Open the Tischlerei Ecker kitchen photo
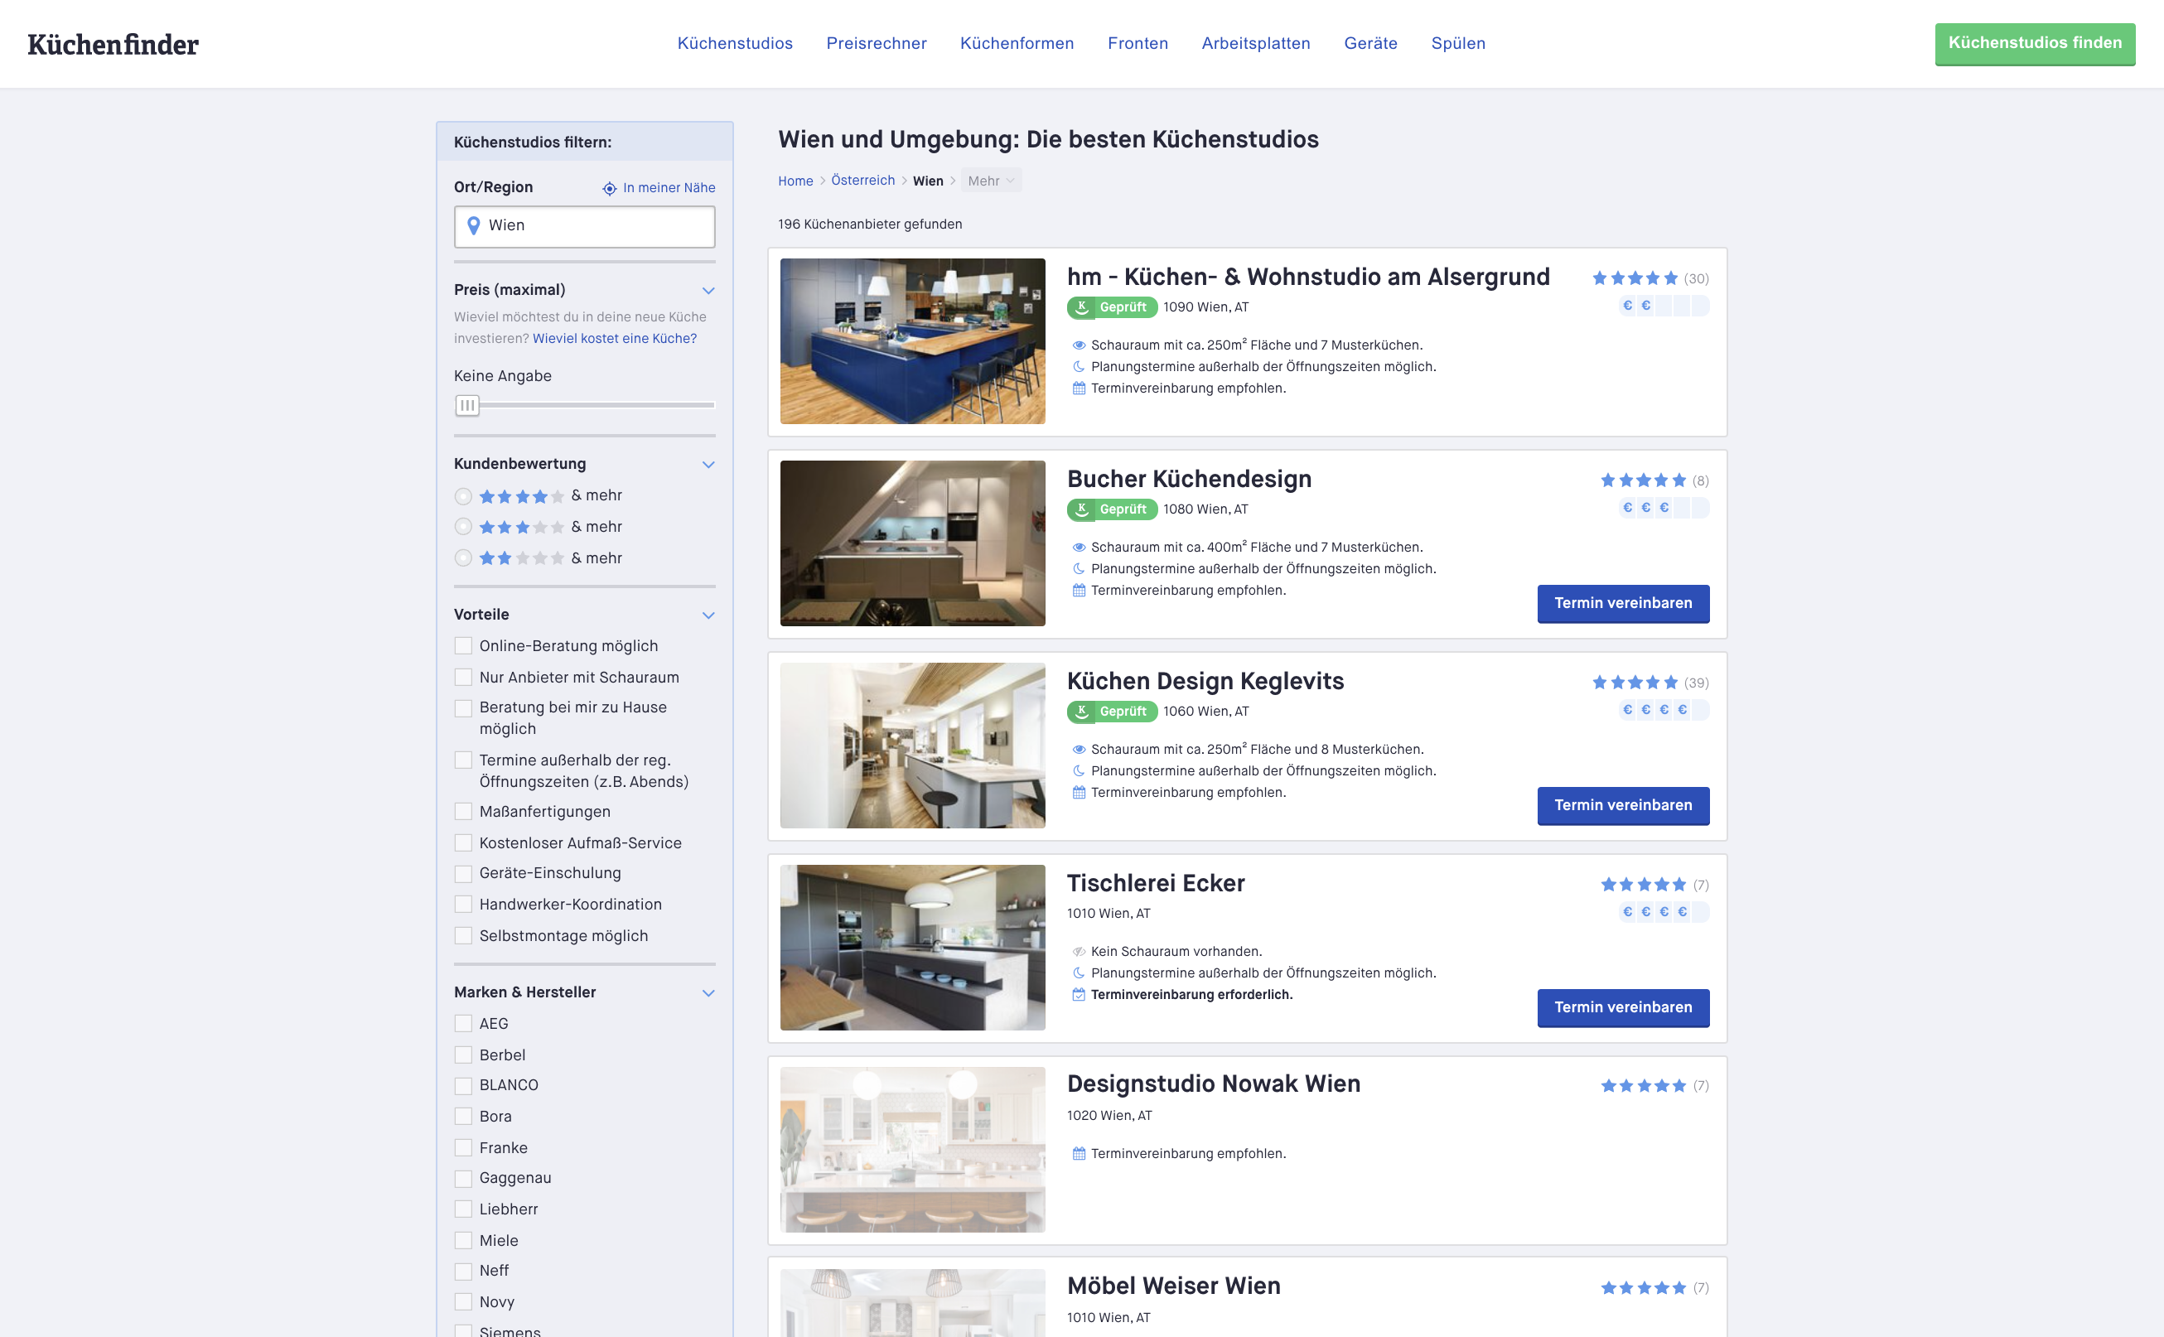This screenshot has width=2164, height=1337. [x=913, y=947]
